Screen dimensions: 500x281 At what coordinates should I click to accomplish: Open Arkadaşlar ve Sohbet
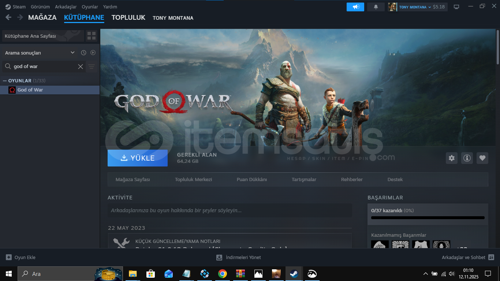468,257
